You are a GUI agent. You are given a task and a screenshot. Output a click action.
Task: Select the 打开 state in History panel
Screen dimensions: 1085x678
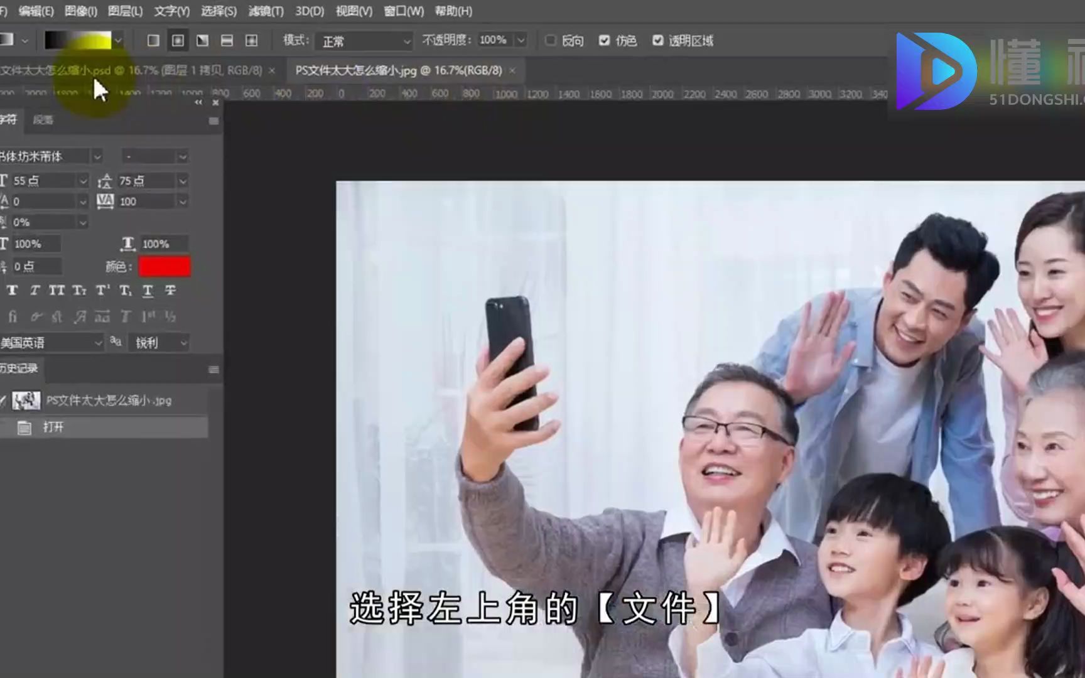point(53,428)
